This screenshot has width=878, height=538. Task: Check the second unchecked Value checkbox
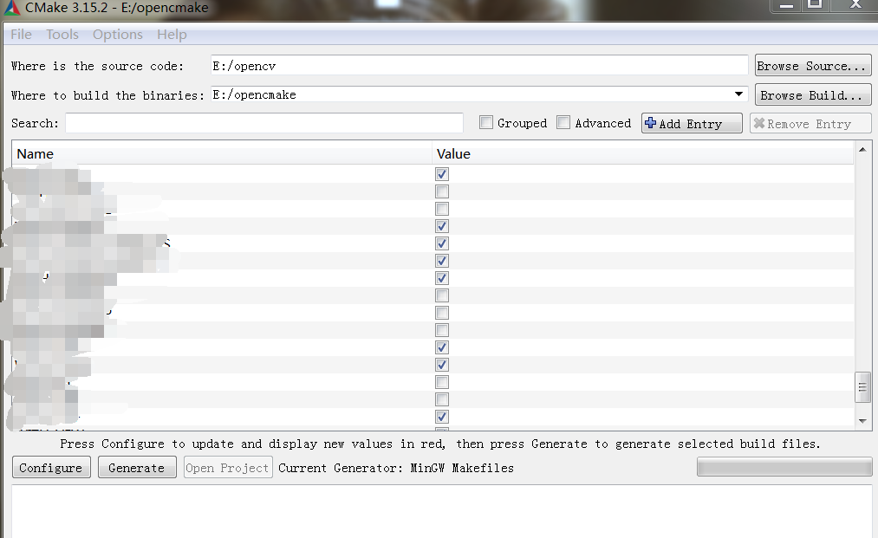point(441,209)
